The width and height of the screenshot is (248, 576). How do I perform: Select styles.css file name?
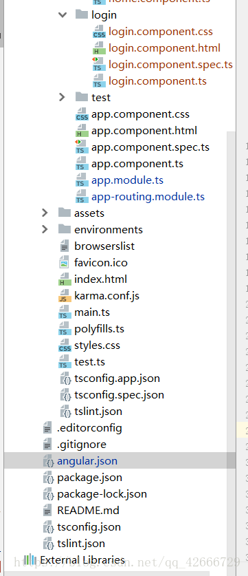coord(98,345)
